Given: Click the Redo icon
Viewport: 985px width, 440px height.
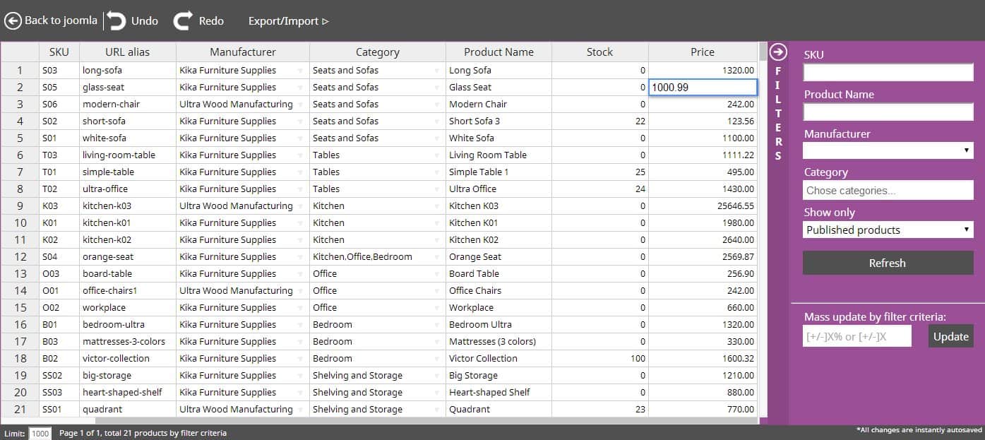Looking at the screenshot, I should pyautogui.click(x=181, y=20).
